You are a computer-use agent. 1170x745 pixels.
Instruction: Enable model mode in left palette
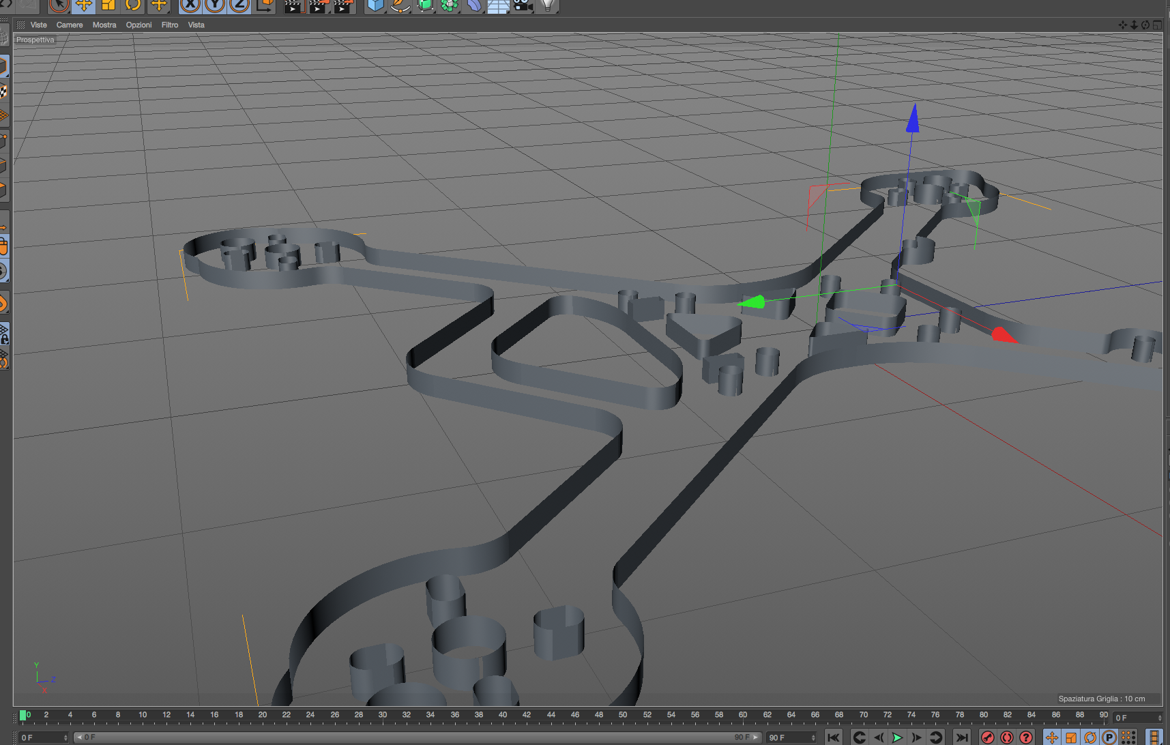click(4, 66)
